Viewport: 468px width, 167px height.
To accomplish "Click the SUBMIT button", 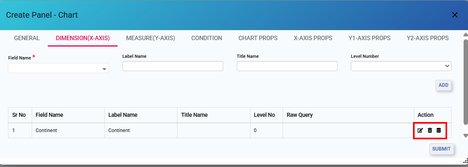I will click(442, 149).
